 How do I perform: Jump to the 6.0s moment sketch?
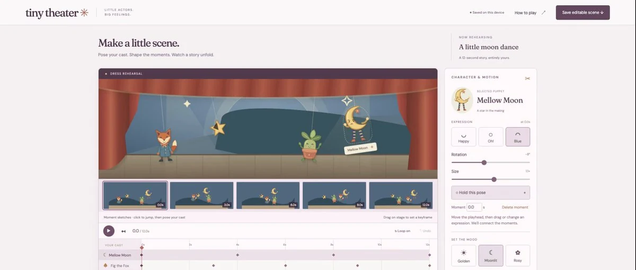268,195
